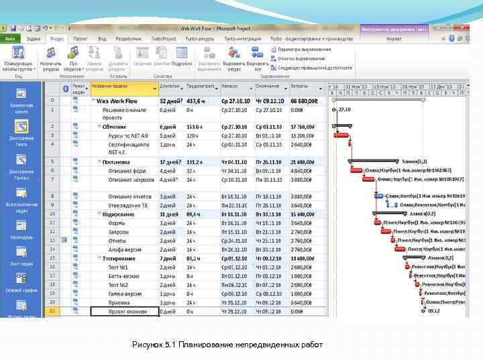Switch to the Project (Проект) ribbon tab
Screen dimensions: 483x362
[80, 39]
